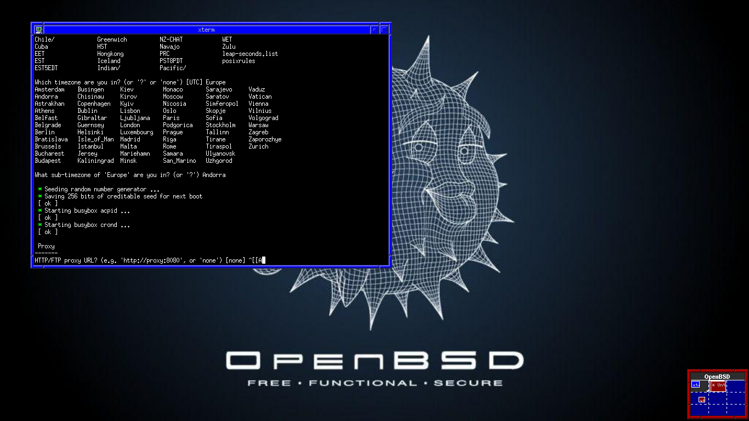The width and height of the screenshot is (749, 421).
Task: Click the sub-timezone of 'Europe' prompt line
Action: point(130,175)
